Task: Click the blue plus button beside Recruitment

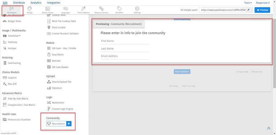Action: point(69,124)
